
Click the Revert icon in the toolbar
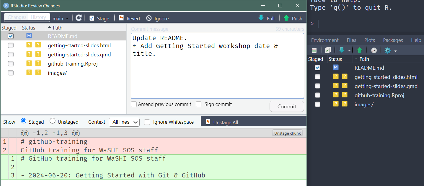tap(121, 18)
